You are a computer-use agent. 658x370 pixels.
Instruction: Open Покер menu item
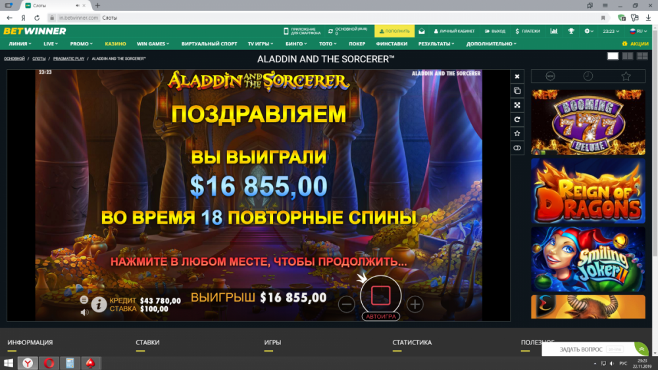click(357, 43)
